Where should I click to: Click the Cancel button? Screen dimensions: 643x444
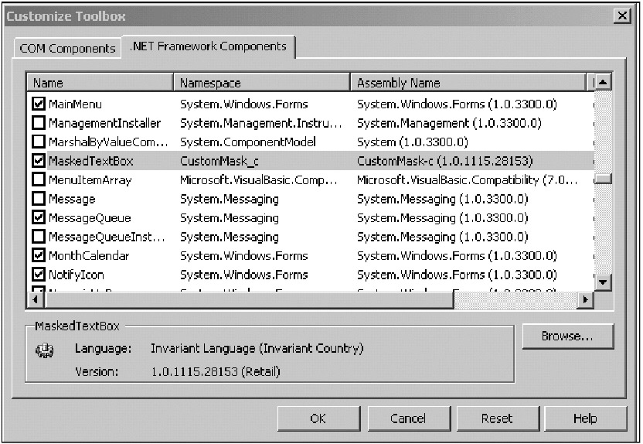pyautogui.click(x=408, y=418)
